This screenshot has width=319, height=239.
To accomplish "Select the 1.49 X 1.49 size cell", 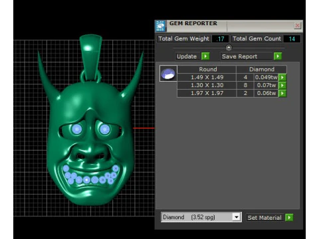I will pos(207,77).
